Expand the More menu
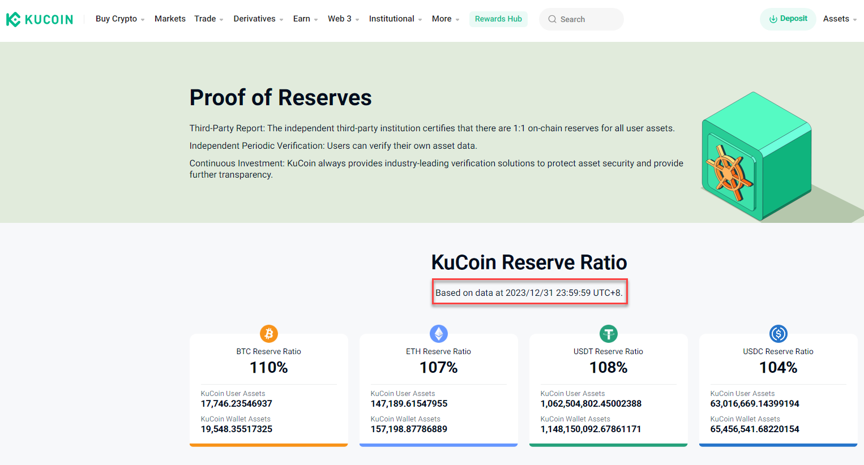Image resolution: width=864 pixels, height=465 pixels. point(446,19)
